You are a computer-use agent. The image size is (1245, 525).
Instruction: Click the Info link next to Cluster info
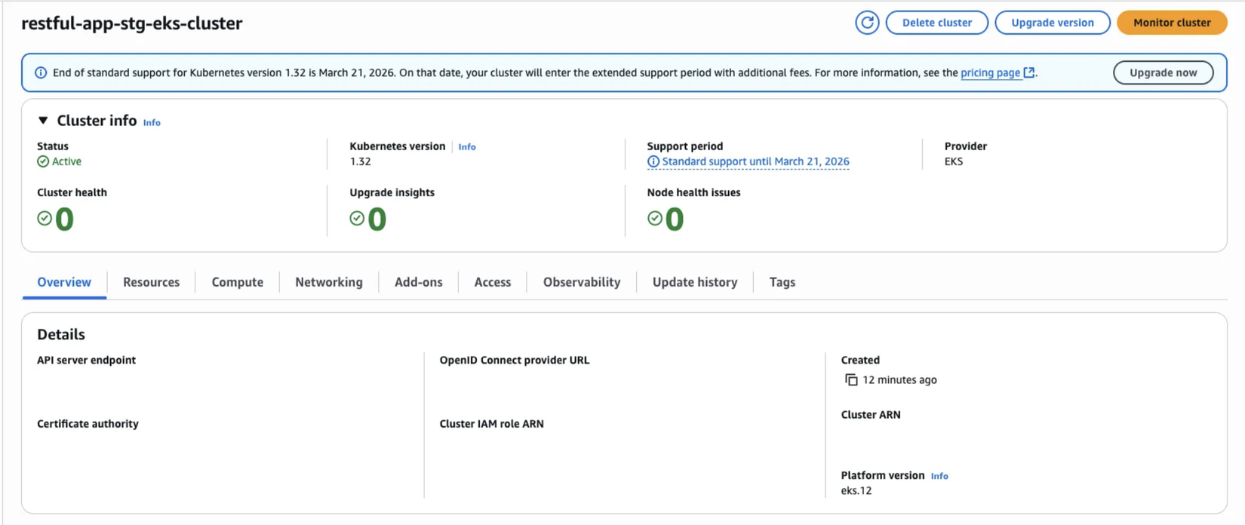pos(152,122)
